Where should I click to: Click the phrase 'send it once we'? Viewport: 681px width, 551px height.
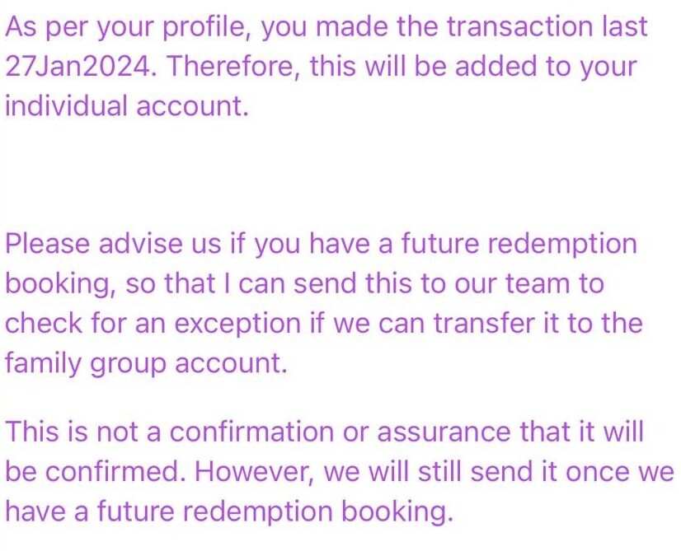pyautogui.click(x=572, y=472)
